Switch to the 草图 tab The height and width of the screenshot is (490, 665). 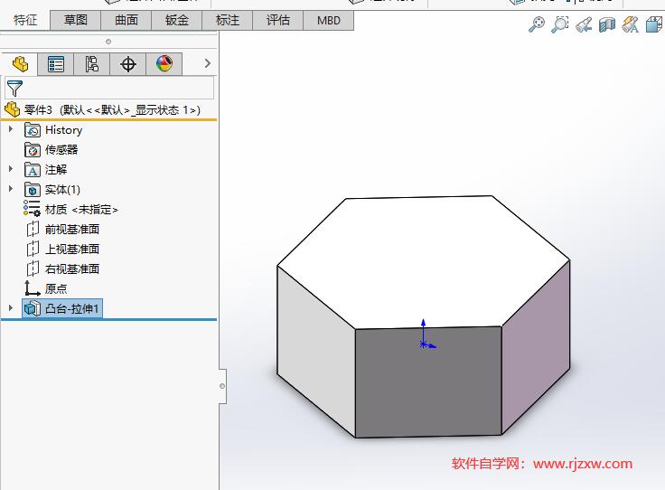point(76,21)
